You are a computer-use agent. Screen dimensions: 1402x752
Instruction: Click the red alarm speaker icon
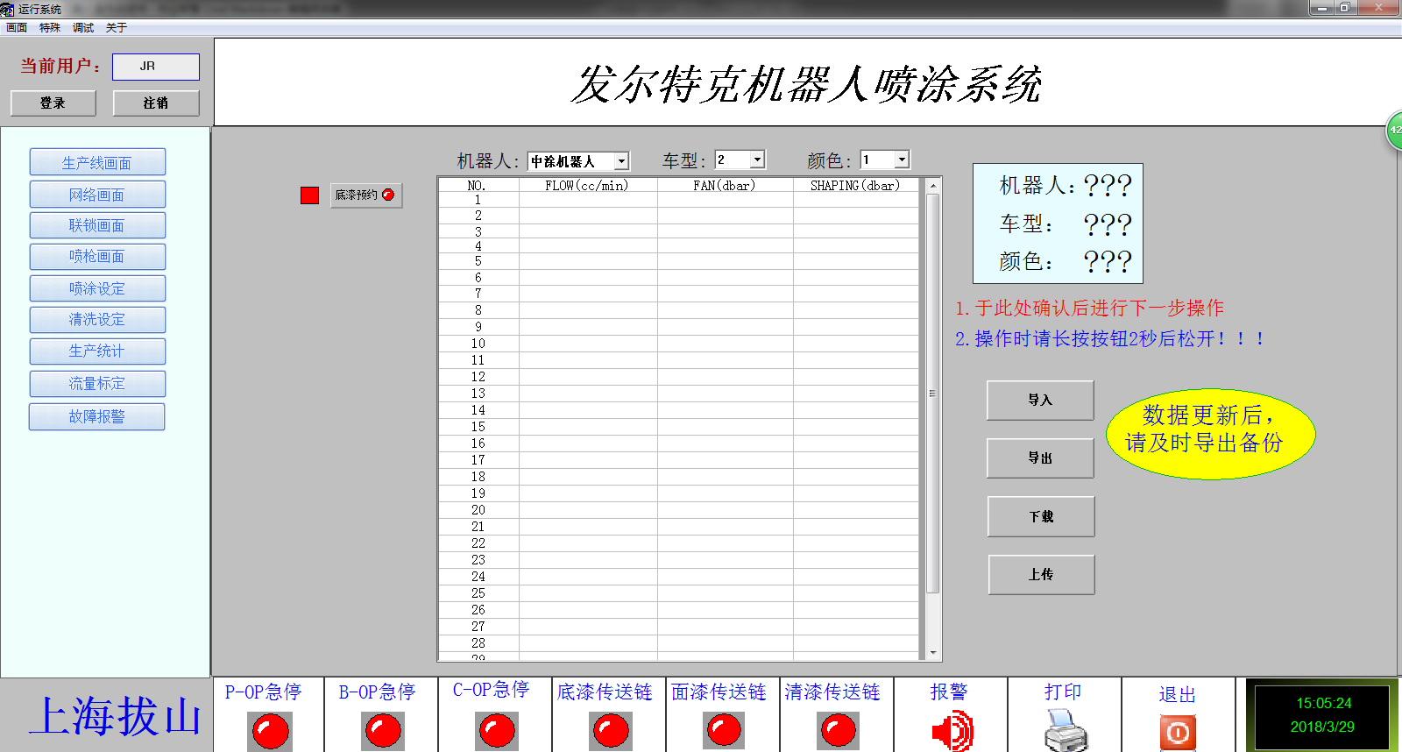(952, 730)
